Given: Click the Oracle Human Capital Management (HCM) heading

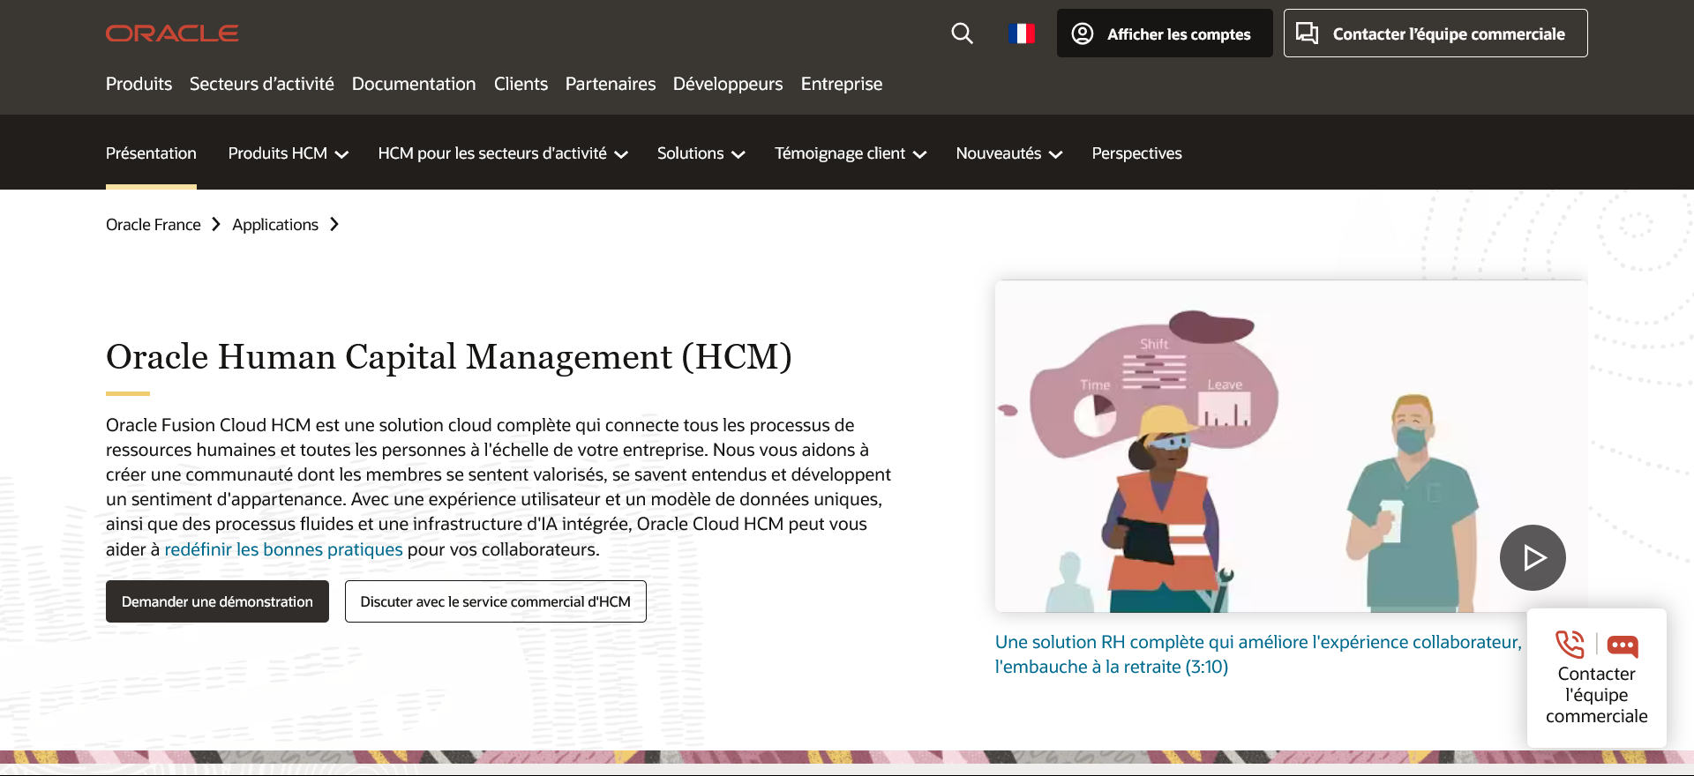Looking at the screenshot, I should [x=449, y=357].
